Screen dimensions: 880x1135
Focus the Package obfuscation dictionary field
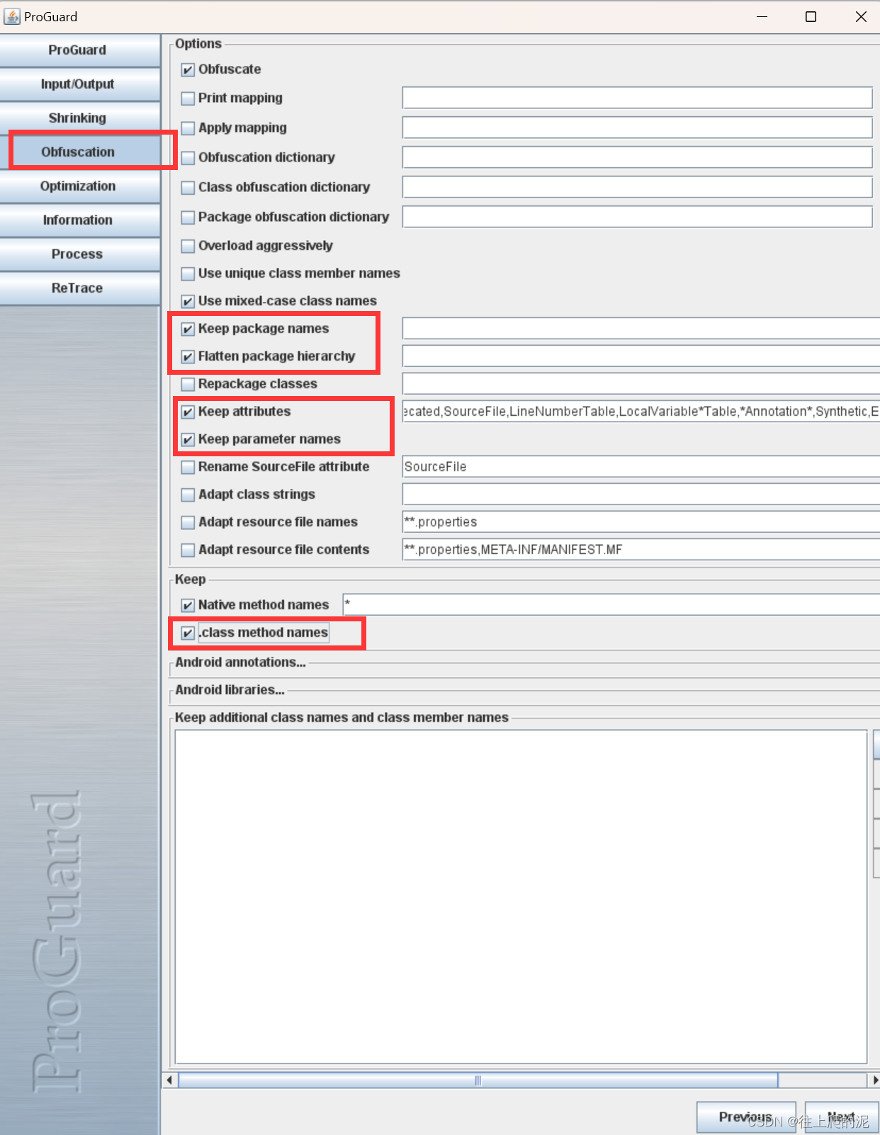pyautogui.click(x=637, y=217)
